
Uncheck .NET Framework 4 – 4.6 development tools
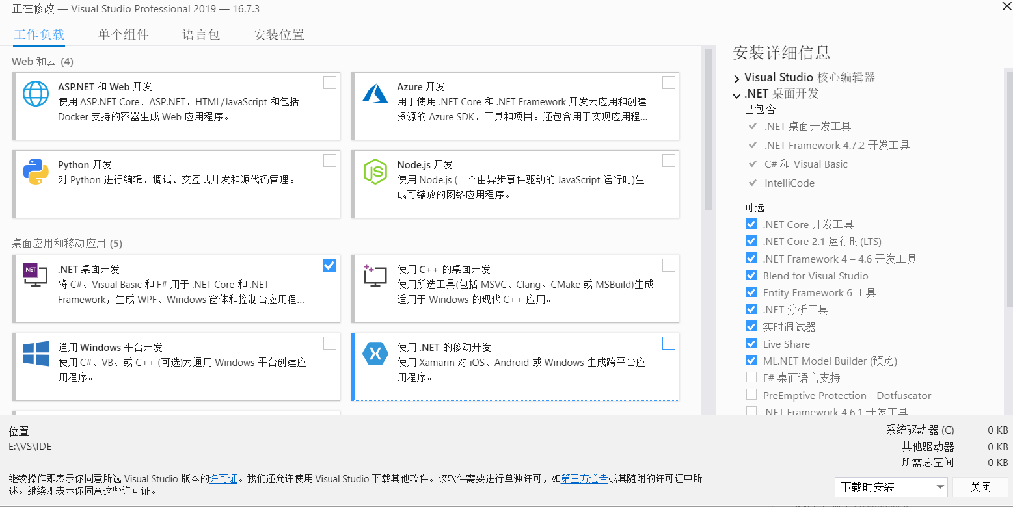click(751, 259)
